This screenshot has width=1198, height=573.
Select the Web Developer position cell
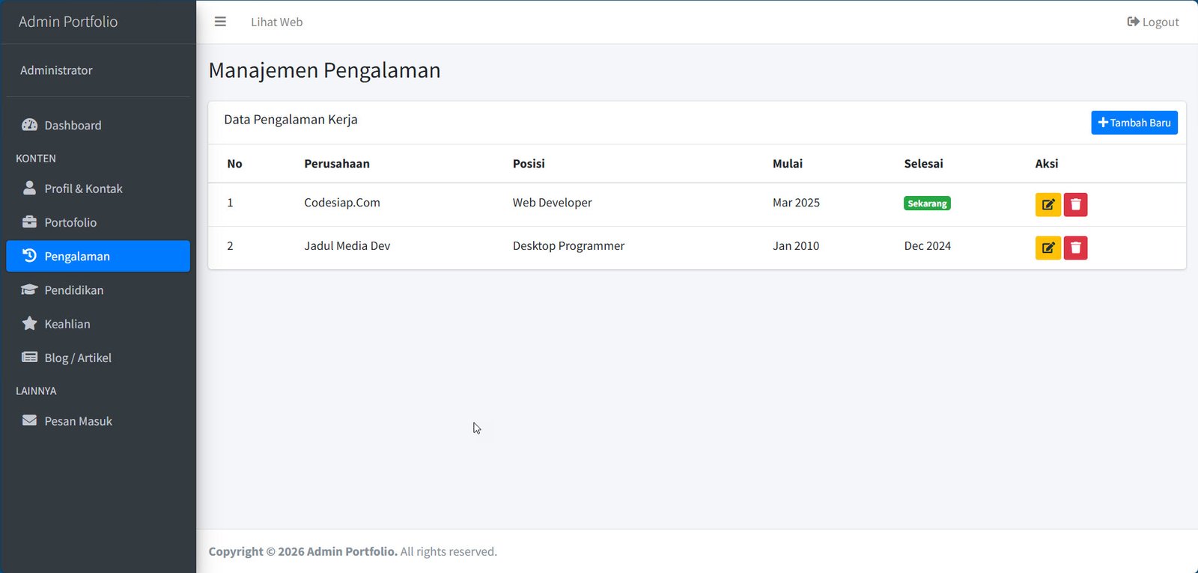[552, 203]
